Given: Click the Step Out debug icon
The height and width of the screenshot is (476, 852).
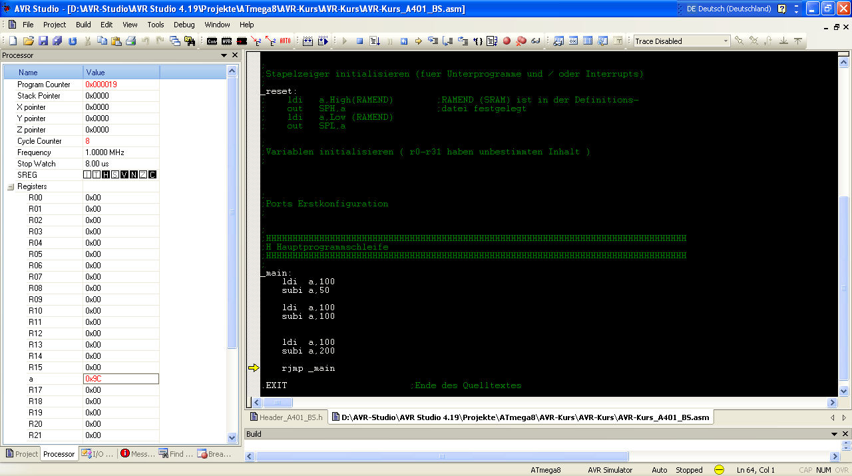Looking at the screenshot, I should pyautogui.click(x=463, y=41).
